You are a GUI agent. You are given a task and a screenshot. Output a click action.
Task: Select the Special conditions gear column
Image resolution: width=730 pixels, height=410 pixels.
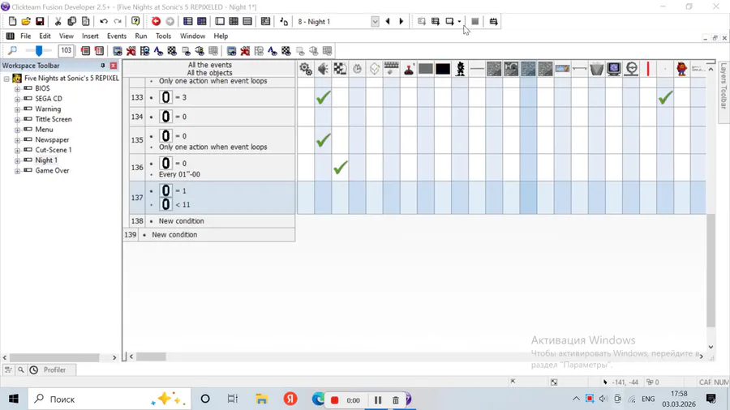(306, 69)
